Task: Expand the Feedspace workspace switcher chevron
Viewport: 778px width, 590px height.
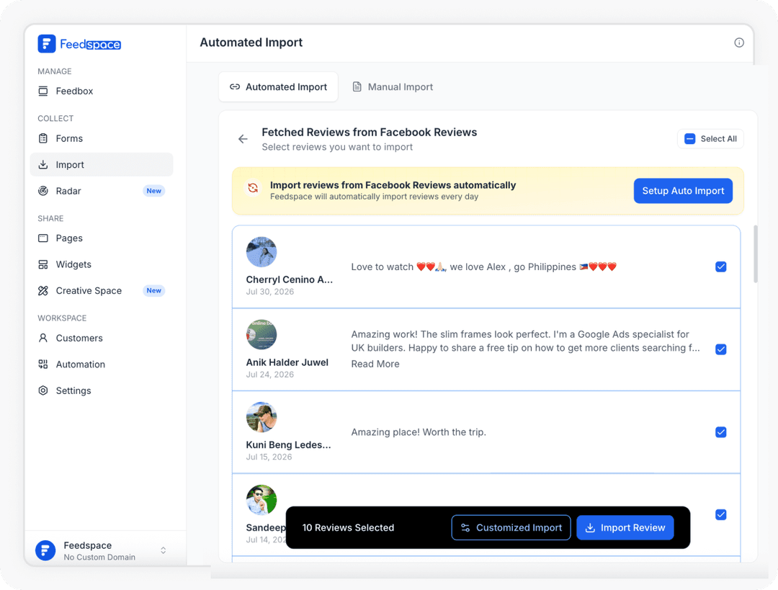Action: click(x=164, y=550)
